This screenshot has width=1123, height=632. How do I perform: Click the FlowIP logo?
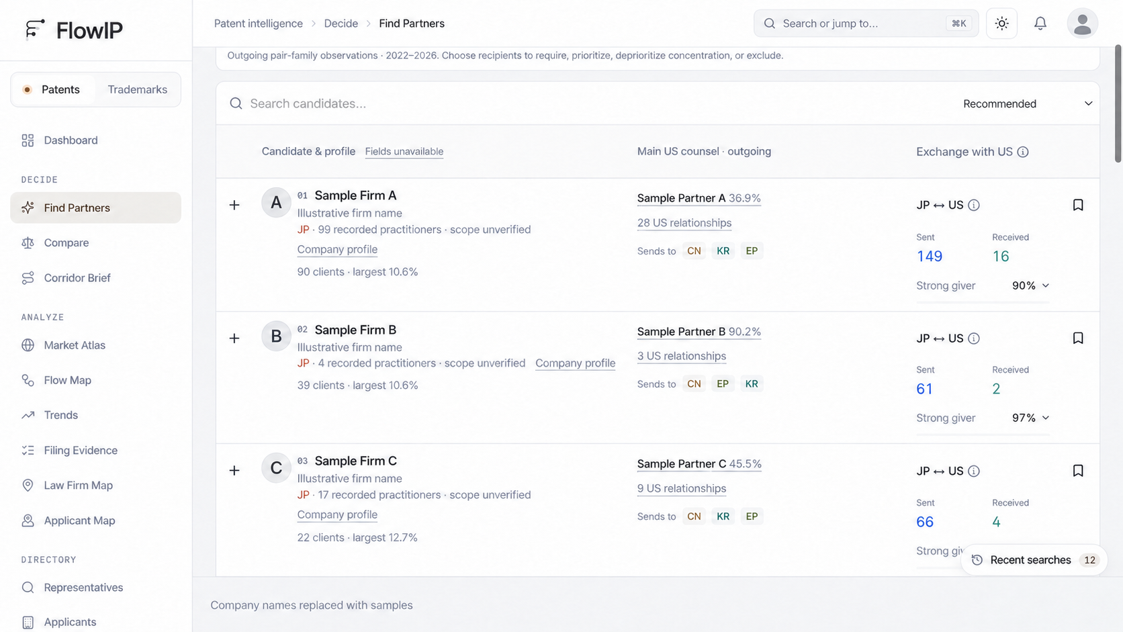coord(73,30)
